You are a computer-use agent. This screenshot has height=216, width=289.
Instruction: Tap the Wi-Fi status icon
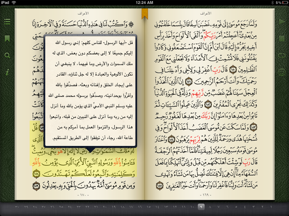pyautogui.click(x=14, y=3)
